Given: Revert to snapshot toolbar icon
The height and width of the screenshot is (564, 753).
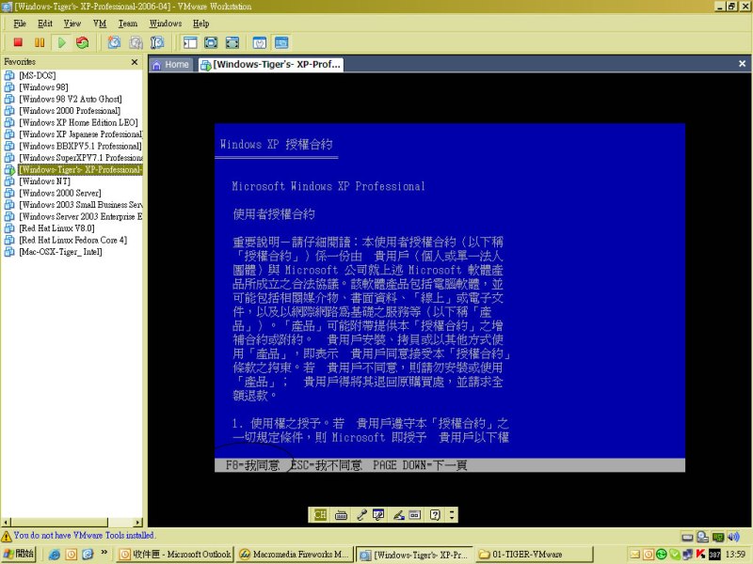Looking at the screenshot, I should [x=136, y=42].
